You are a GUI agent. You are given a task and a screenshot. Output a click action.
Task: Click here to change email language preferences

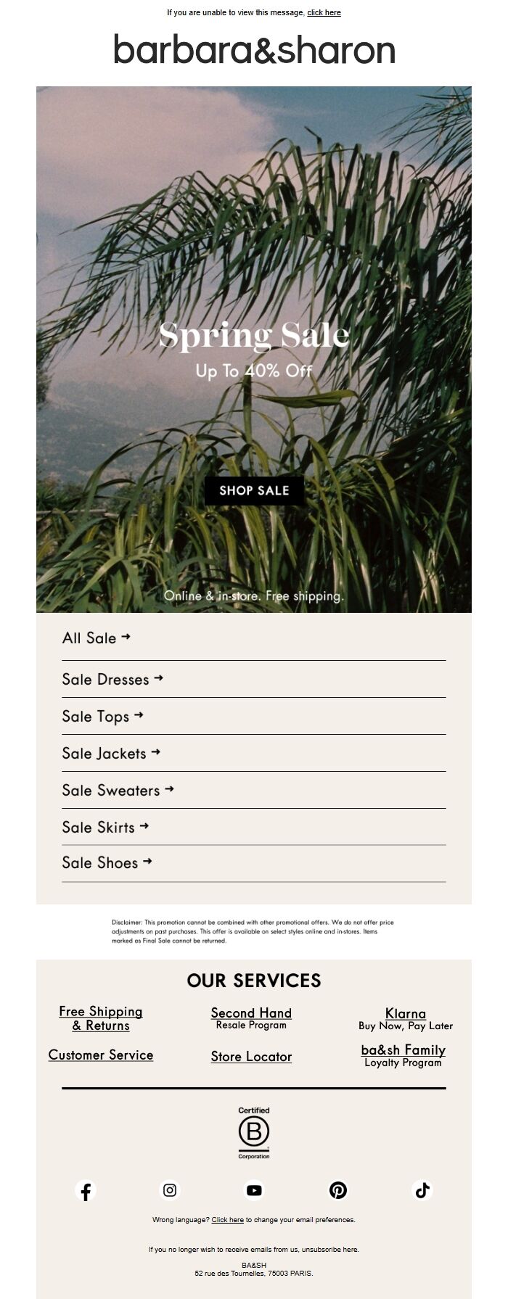click(226, 1220)
